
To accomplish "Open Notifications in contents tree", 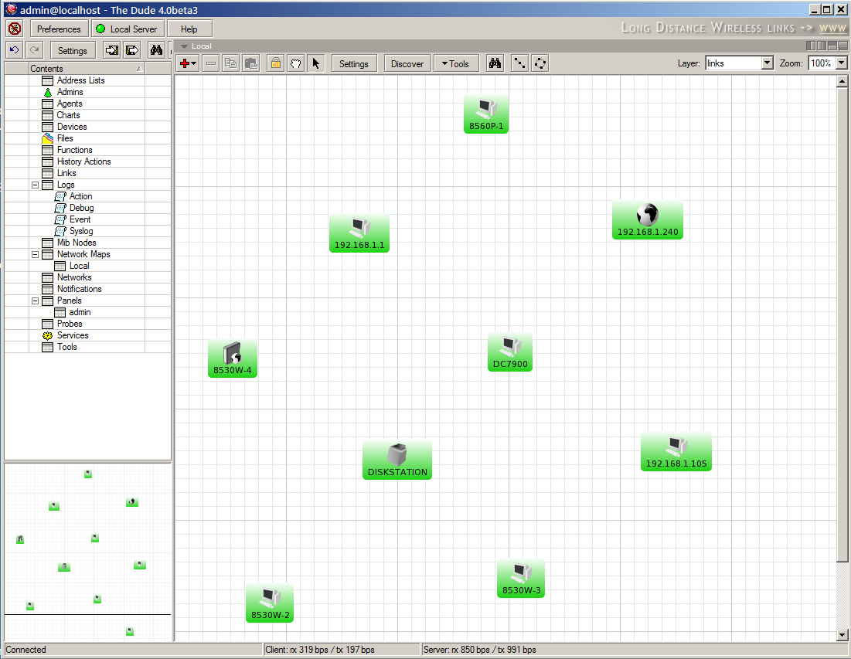I will 80,289.
